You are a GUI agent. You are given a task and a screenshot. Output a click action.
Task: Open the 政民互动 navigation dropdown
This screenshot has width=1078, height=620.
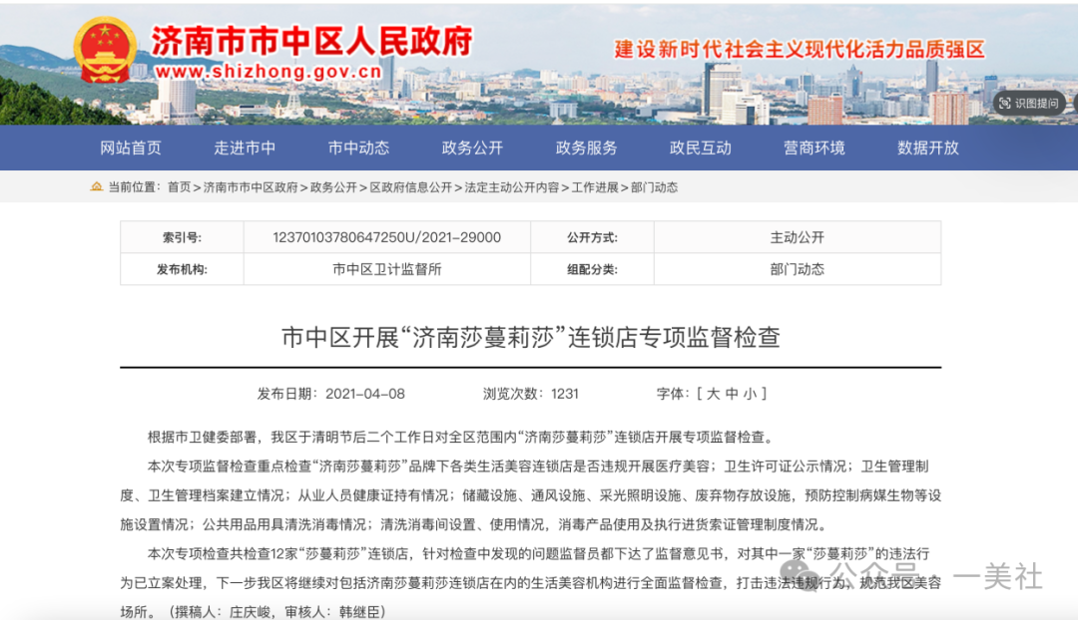point(699,148)
